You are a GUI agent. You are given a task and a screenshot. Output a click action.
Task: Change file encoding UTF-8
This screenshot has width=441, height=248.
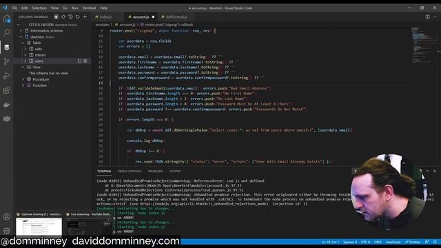point(366,242)
